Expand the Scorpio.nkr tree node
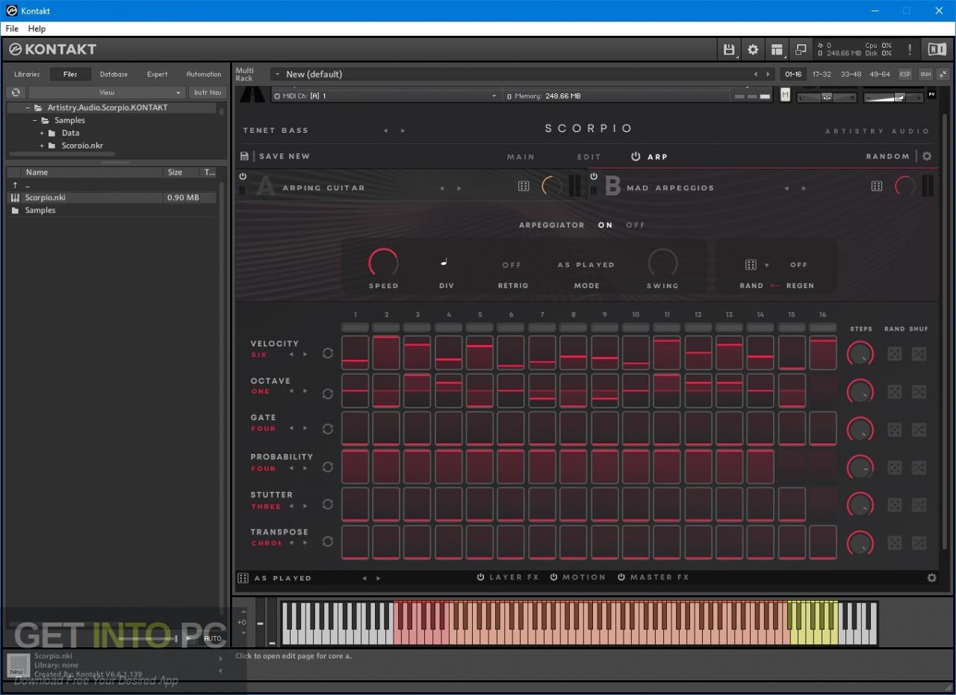 pyautogui.click(x=42, y=146)
